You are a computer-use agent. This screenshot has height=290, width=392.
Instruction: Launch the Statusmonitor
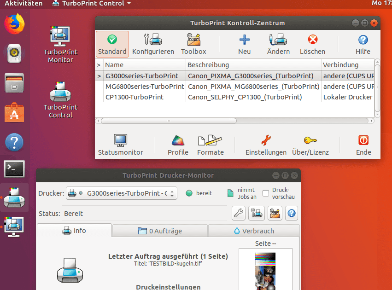[121, 145]
